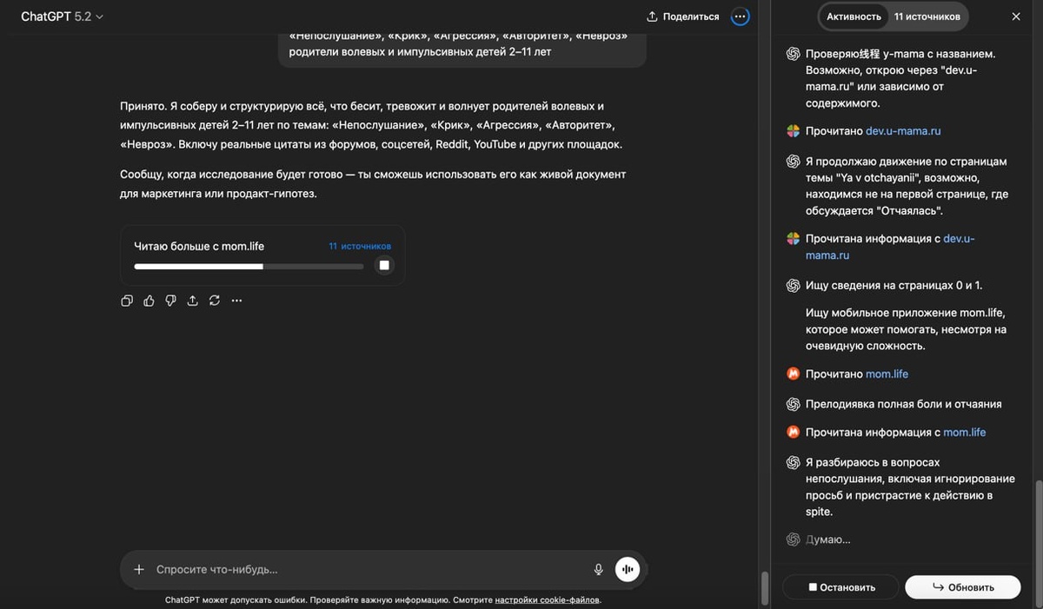Viewport: 1043px width, 609px height.
Task: Open mom.life link after Прочитана информация с
Action: (x=965, y=432)
